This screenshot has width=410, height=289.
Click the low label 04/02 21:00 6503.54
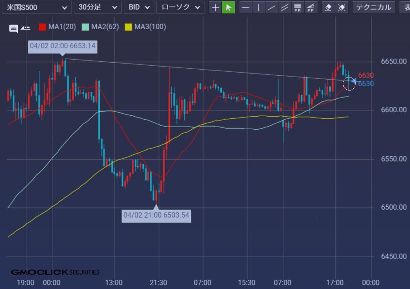click(x=156, y=216)
